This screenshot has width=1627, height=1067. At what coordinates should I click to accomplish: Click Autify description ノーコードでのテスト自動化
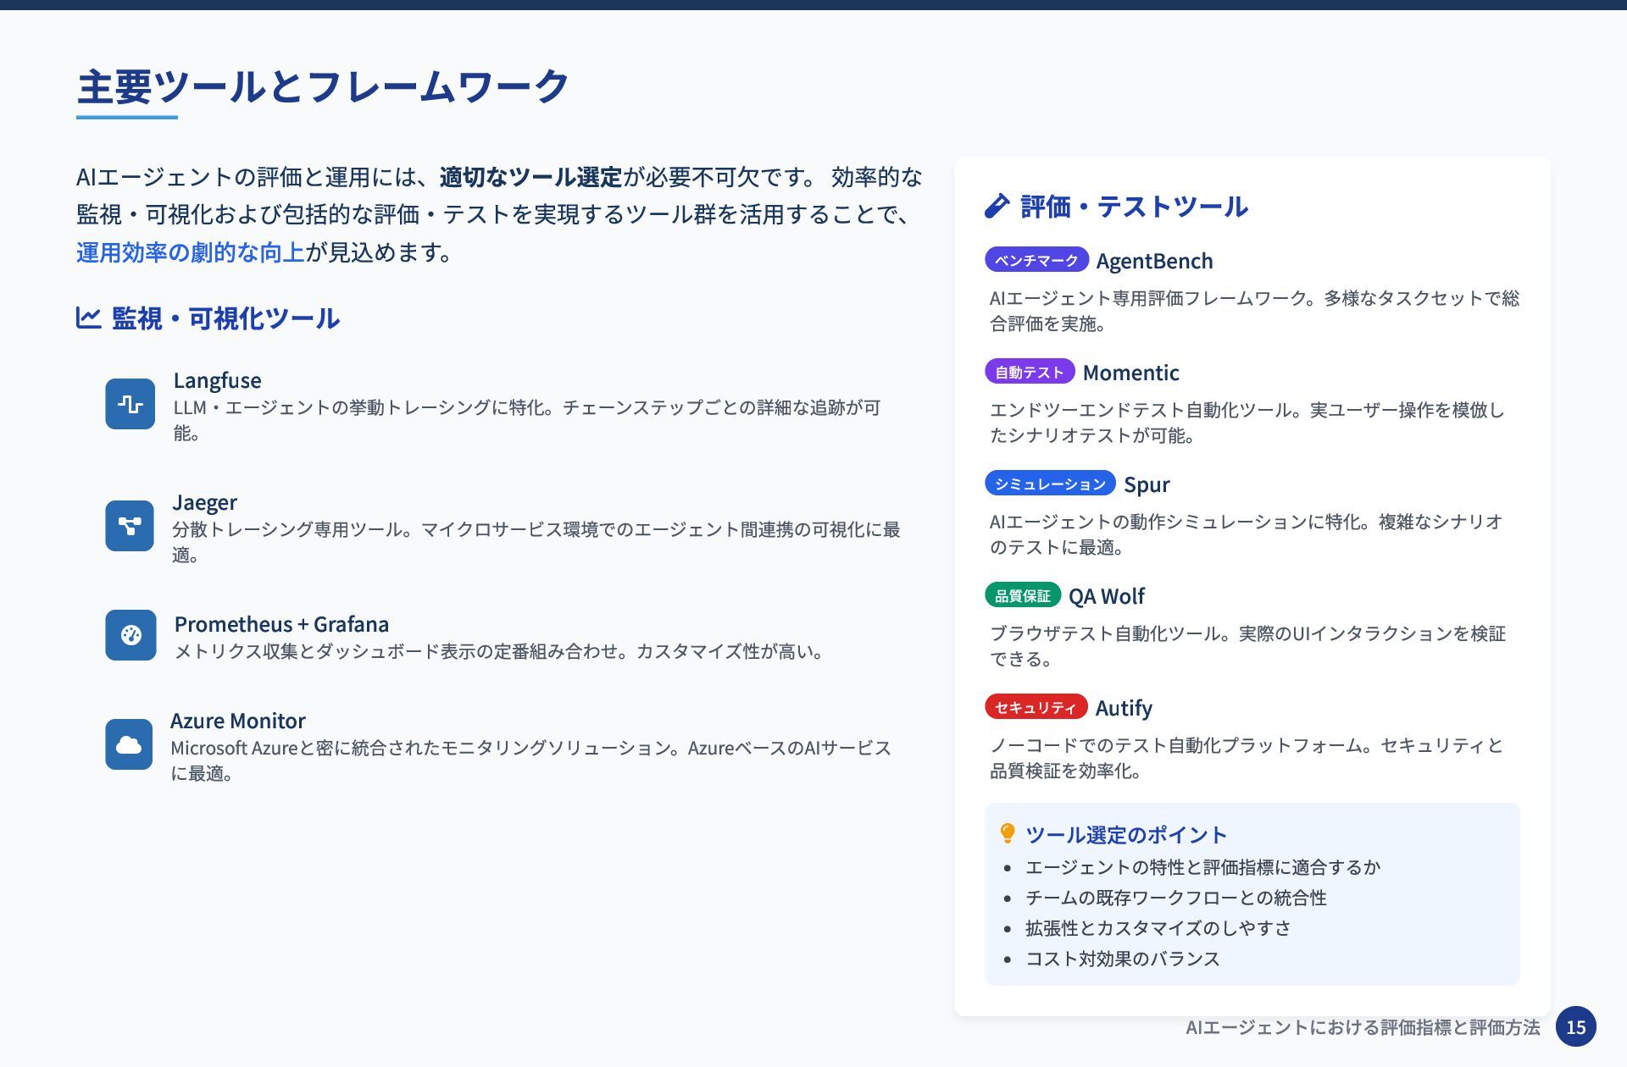coord(1246,758)
